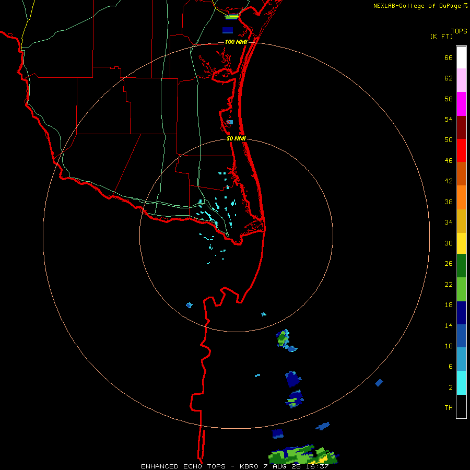Pick the light blue legend swatch

click(x=461, y=359)
